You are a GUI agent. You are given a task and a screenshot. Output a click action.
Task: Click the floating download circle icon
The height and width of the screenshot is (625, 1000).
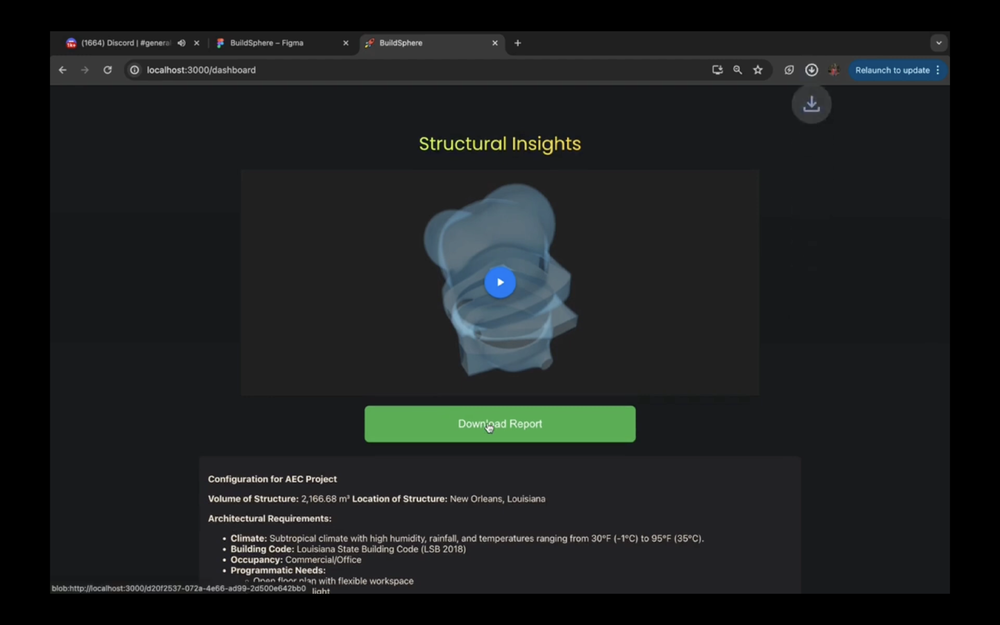click(x=811, y=104)
